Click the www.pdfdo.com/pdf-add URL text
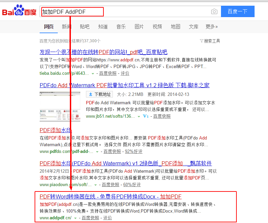This screenshot has width=268, height=223. 66,152
